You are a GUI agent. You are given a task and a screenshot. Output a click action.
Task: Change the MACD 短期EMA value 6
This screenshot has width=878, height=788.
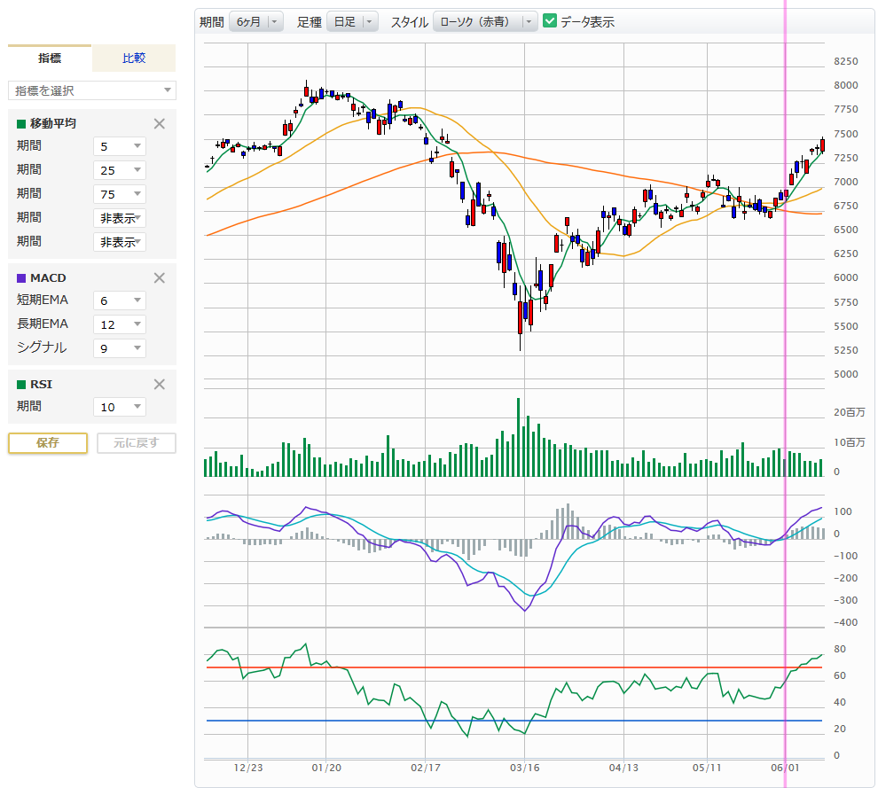(120, 300)
